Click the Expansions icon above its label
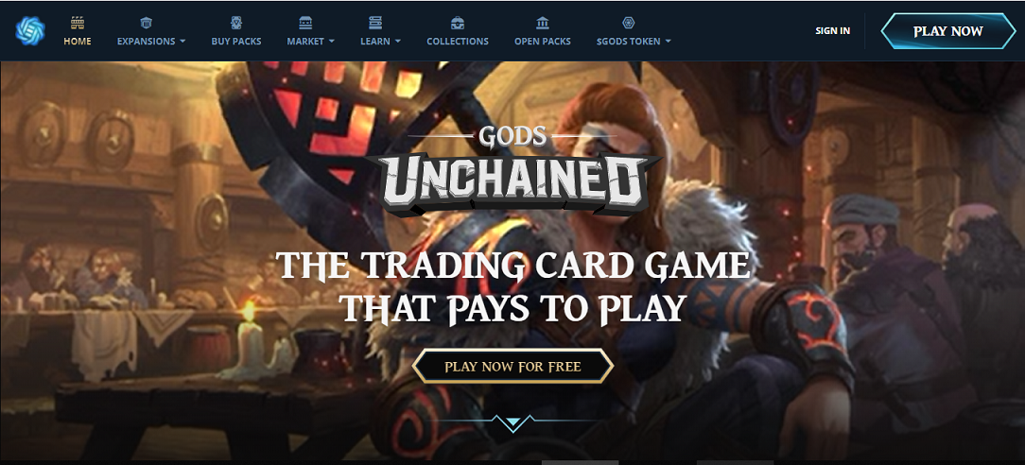Screen dimensions: 1025x465 146,23
